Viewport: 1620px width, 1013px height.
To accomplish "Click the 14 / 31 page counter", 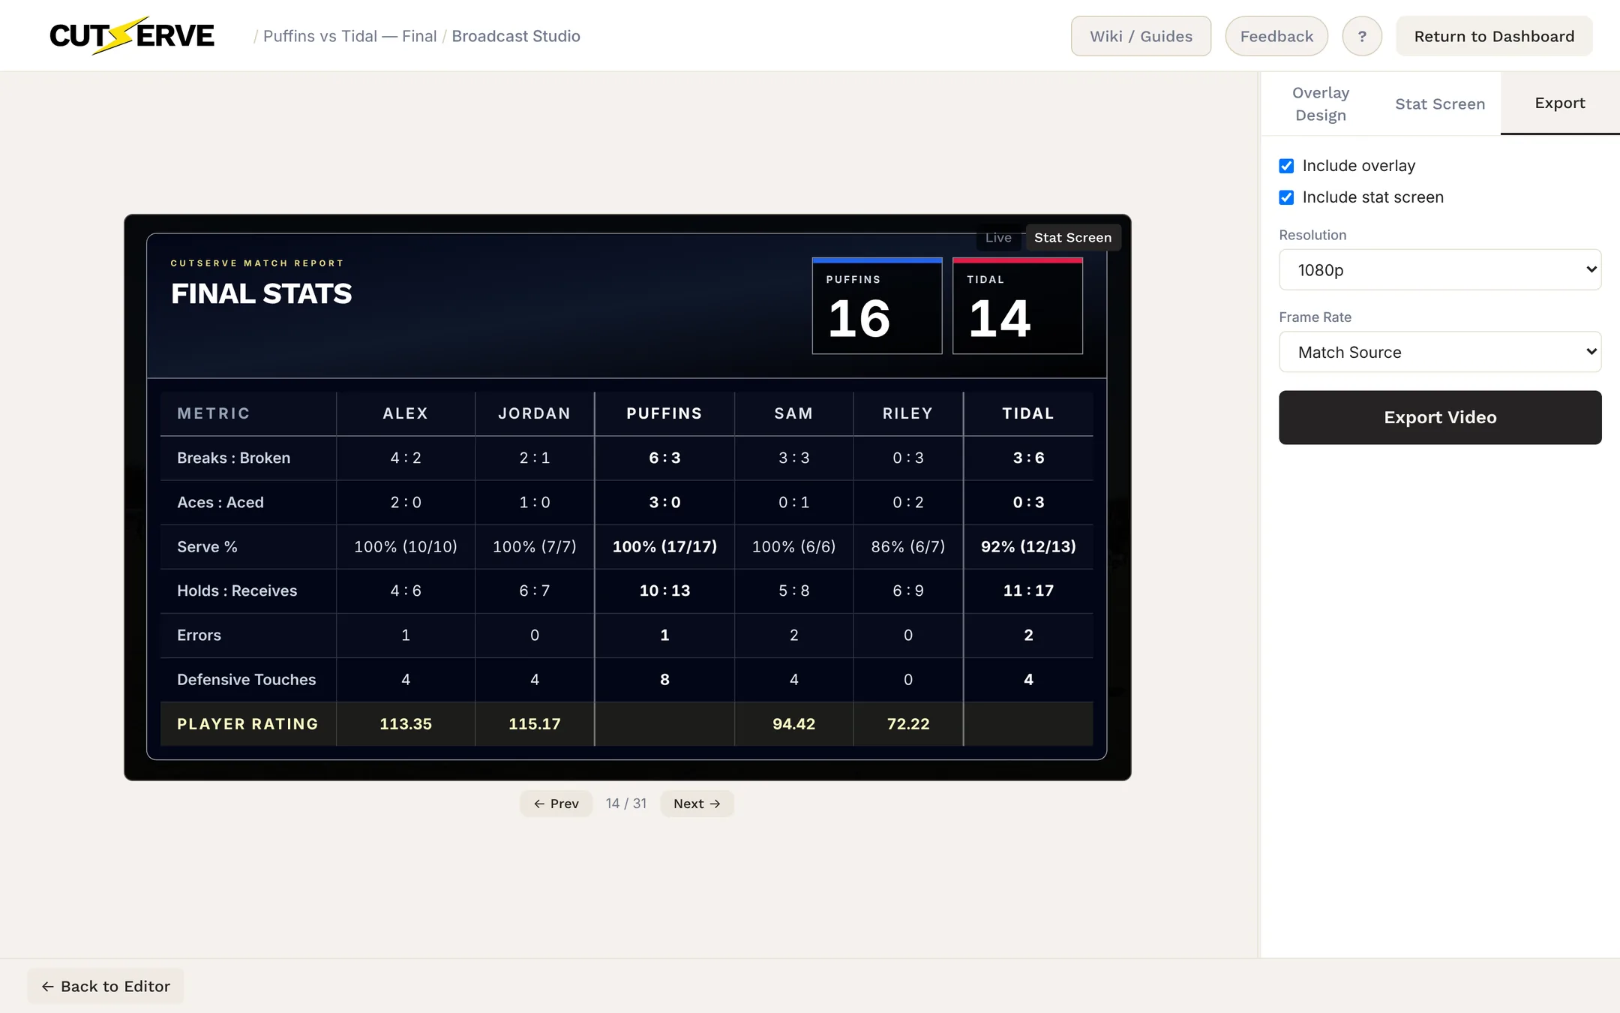I will point(626,804).
